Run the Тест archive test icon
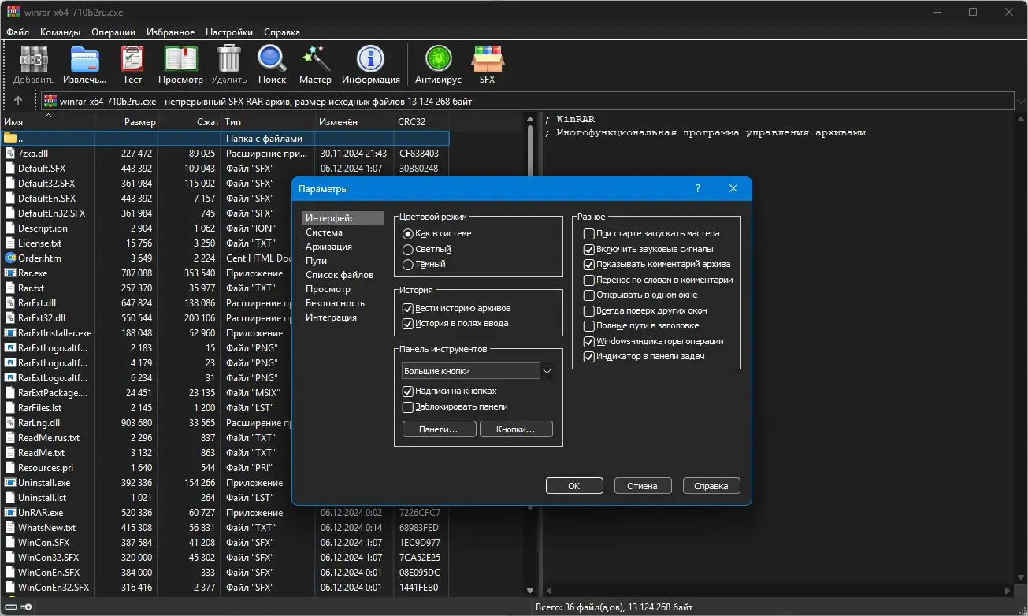This screenshot has width=1028, height=616. (x=132, y=61)
